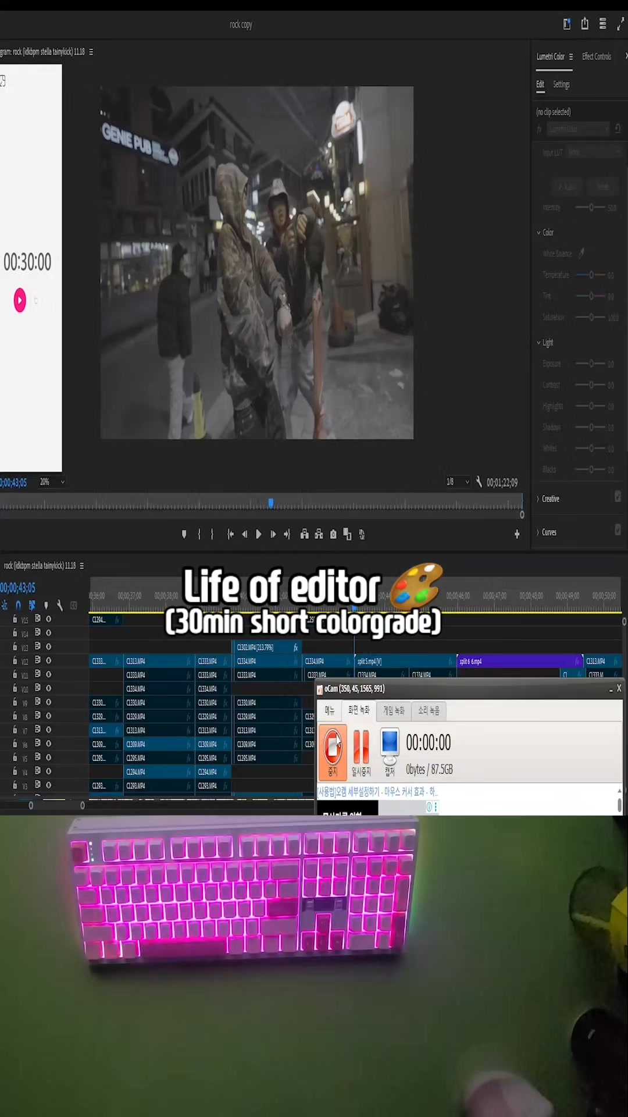Go to In point button

click(230, 534)
